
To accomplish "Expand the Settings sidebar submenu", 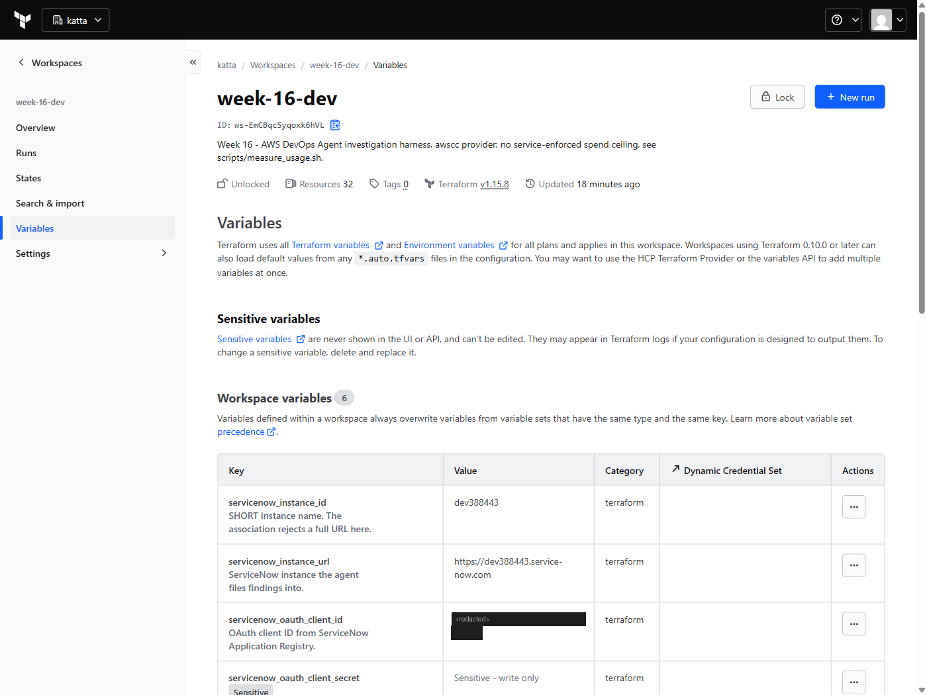I will pyautogui.click(x=91, y=254).
